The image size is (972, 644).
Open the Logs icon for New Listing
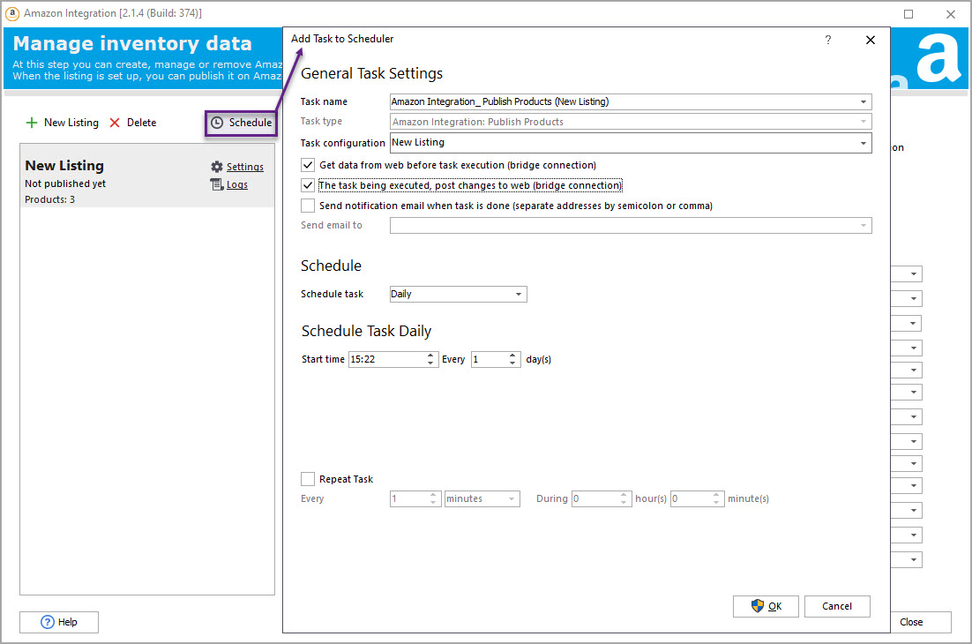[x=217, y=184]
